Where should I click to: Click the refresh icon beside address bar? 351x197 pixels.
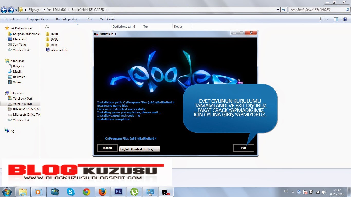(284, 10)
